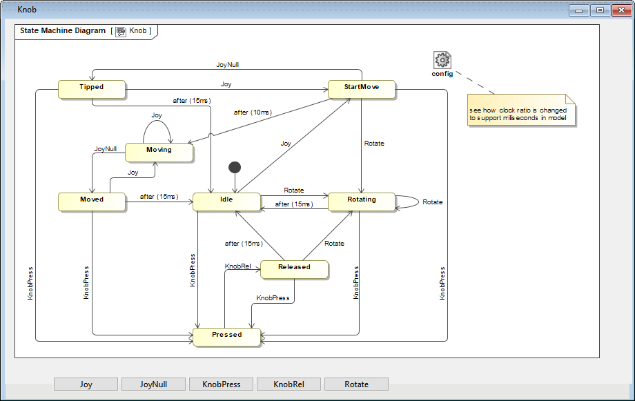635x401 pixels.
Task: Select the Tipped state node
Action: [x=91, y=88]
